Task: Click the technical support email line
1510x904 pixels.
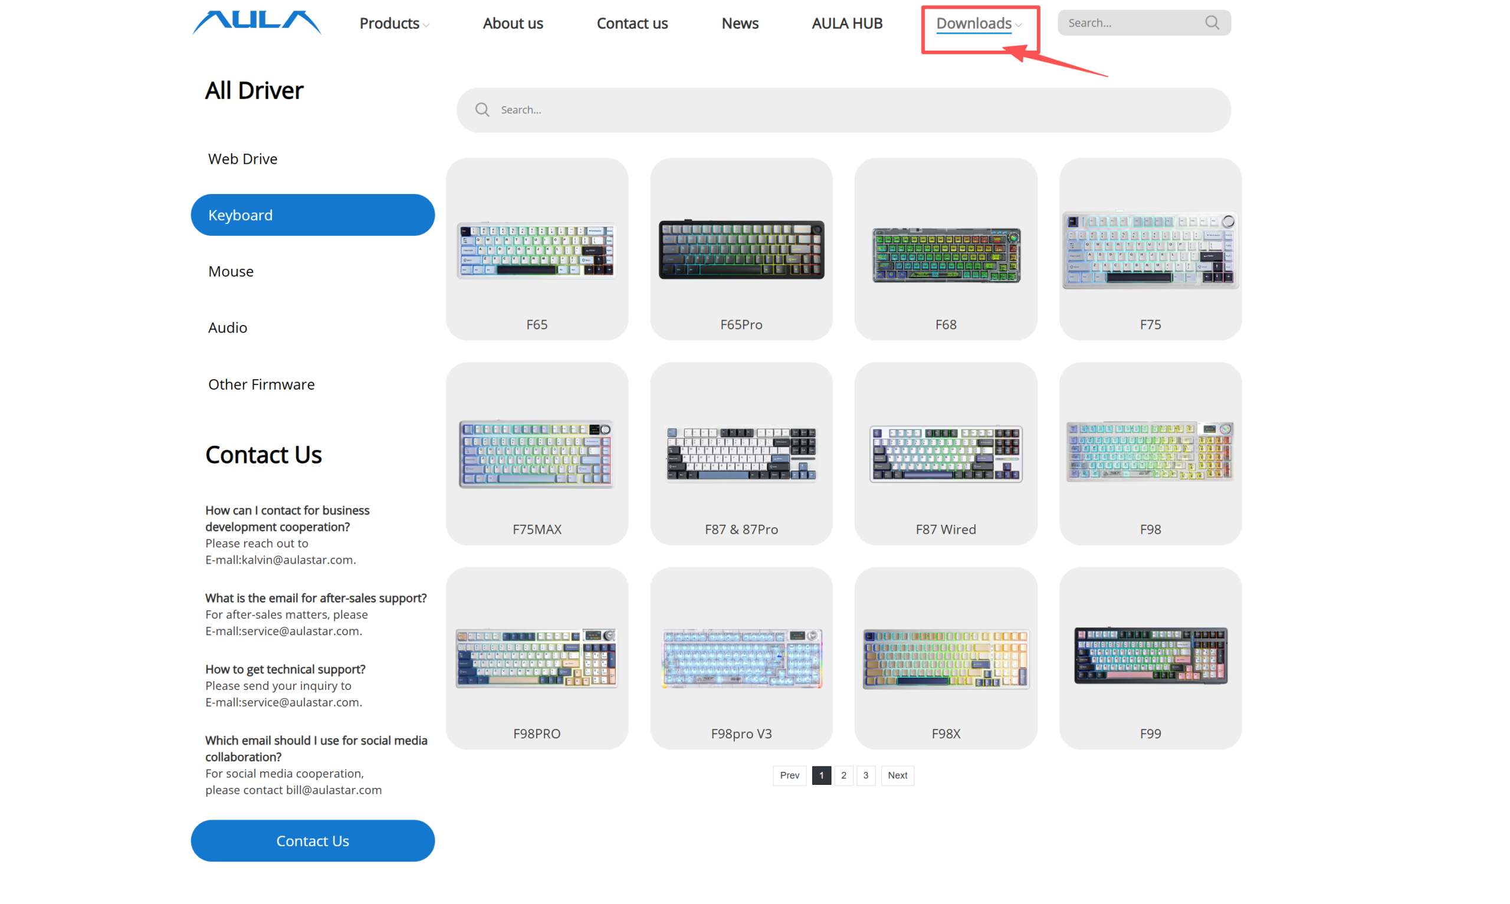Action: [283, 702]
